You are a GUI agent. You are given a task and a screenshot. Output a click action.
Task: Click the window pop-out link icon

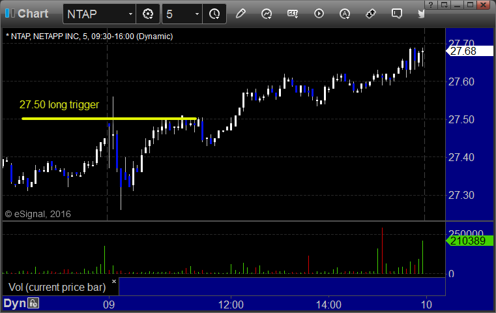[x=444, y=5]
